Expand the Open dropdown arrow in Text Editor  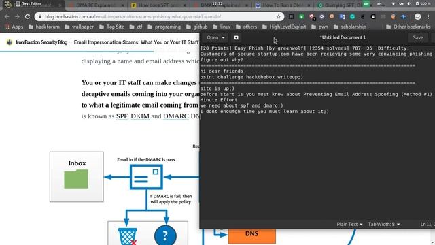point(223,37)
